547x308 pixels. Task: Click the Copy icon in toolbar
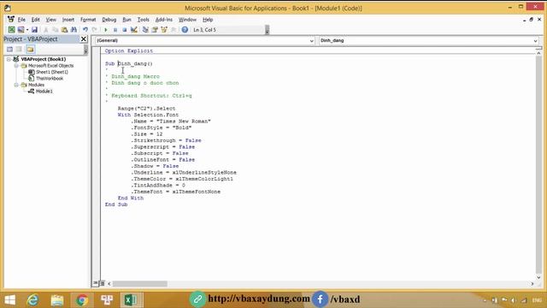click(55, 30)
